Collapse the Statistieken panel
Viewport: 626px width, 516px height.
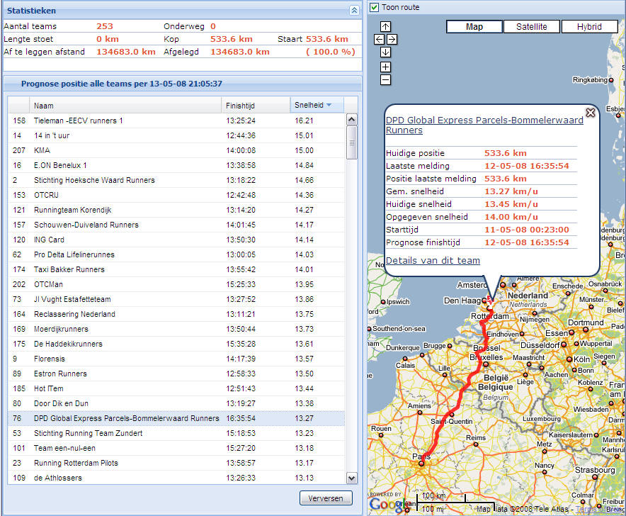354,11
